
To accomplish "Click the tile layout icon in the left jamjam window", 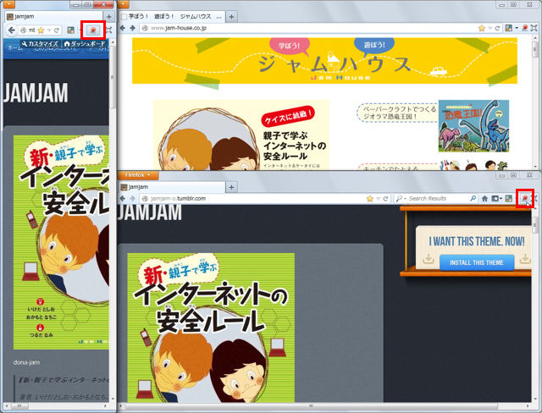I will click(71, 30).
